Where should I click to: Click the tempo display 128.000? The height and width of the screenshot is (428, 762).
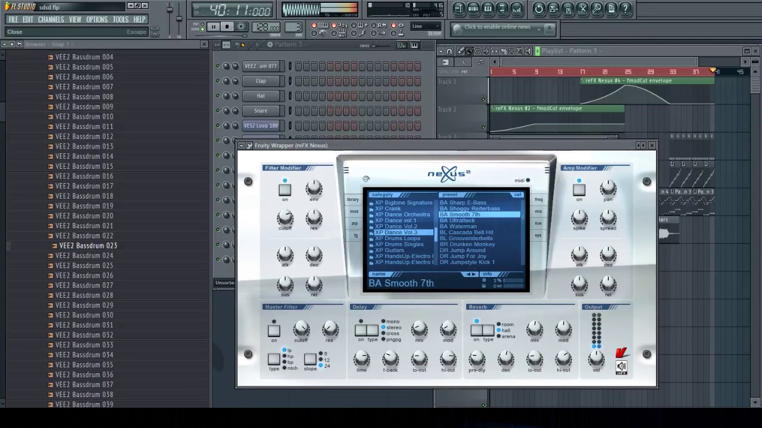click(x=266, y=27)
